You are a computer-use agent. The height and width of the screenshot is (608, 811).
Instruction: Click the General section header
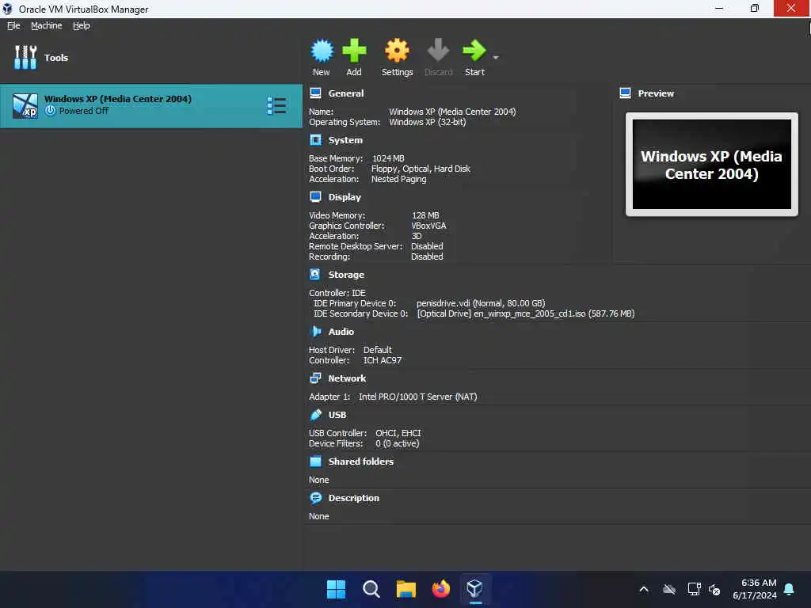tap(346, 93)
